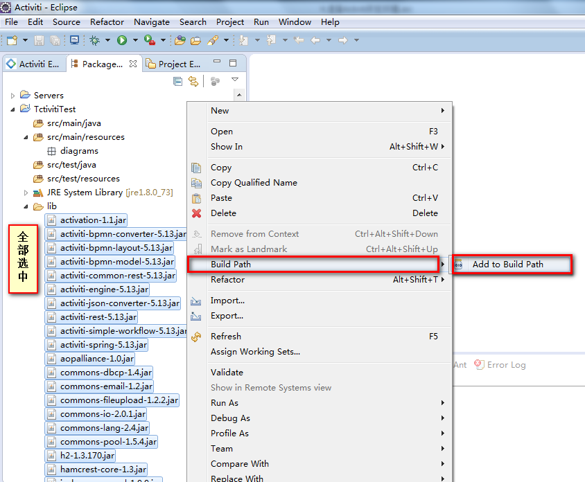The image size is (585, 482).
Task: Choose Paste in the context menu
Action: point(317,198)
